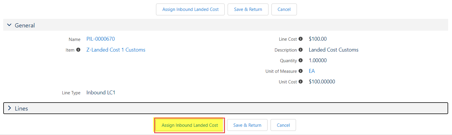Click the bottom Cancel button
The image size is (452, 135).
283,125
